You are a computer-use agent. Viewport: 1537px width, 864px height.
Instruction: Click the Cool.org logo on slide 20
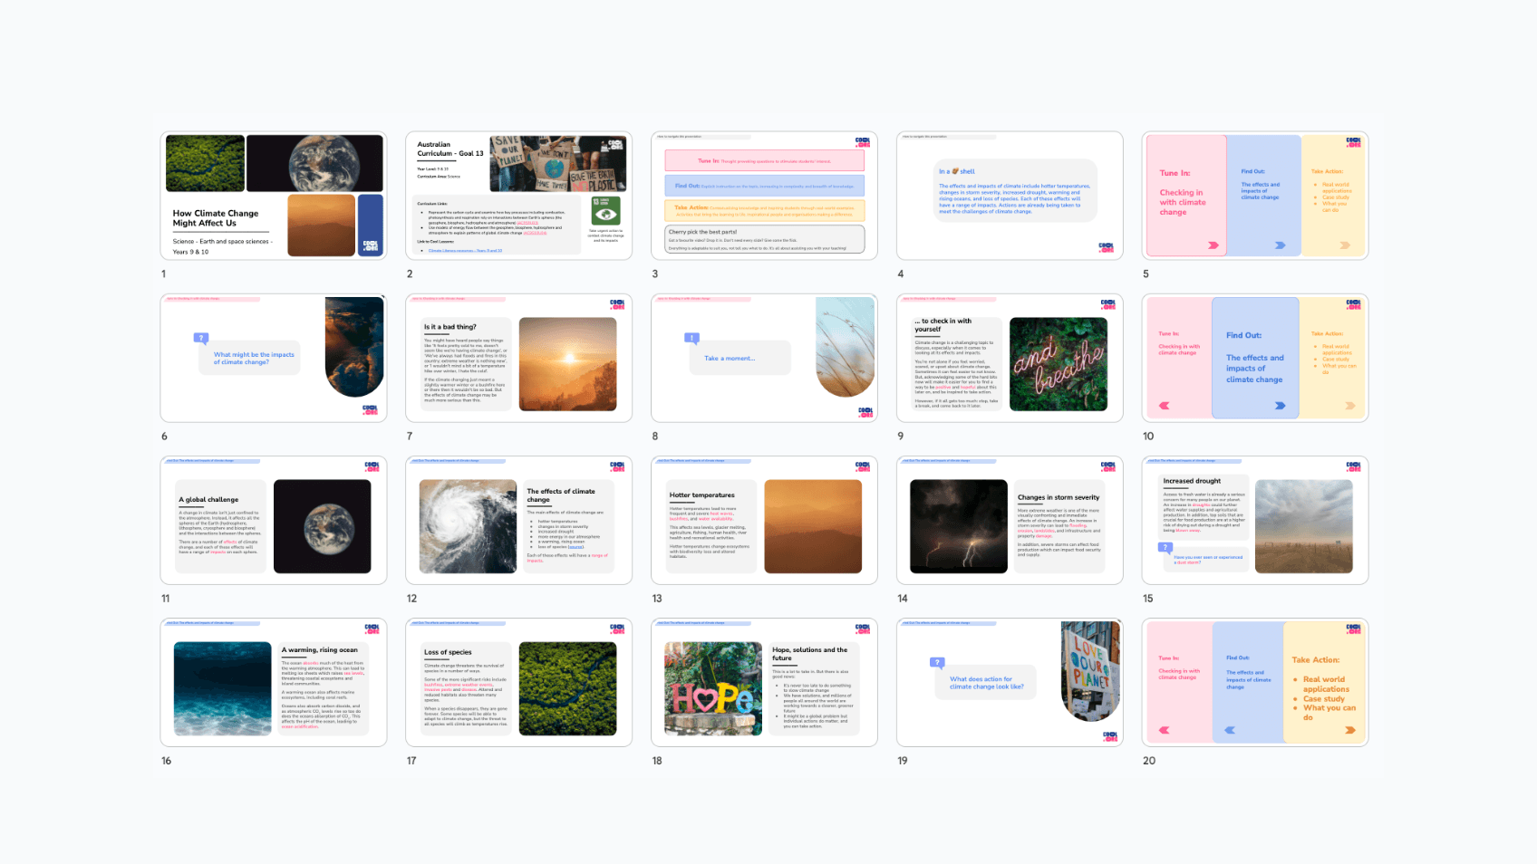[1354, 630]
